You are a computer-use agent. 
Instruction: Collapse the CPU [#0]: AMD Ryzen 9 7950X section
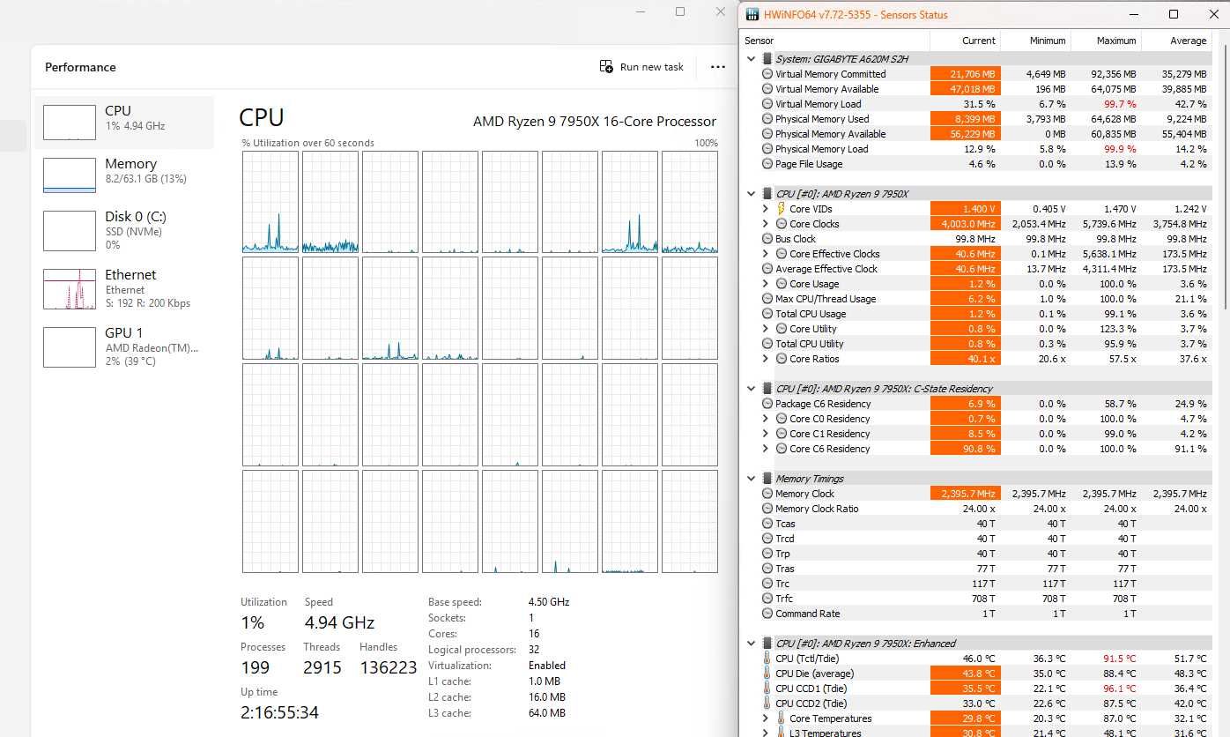click(752, 194)
